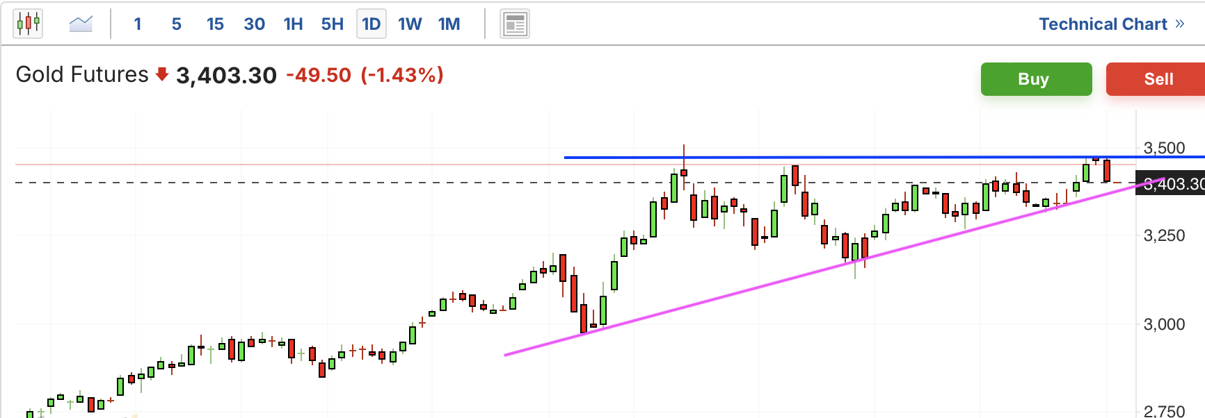The image size is (1205, 418).
Task: Click the red down arrow price indicator
Action: coord(162,74)
